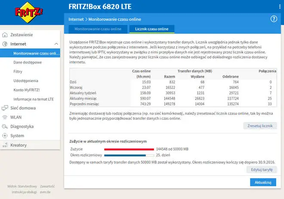Click the red Zużycie usage bar
This screenshot has width=284, height=199.
pyautogui.click(x=129, y=149)
